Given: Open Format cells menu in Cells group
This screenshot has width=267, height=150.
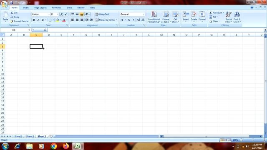Looking at the screenshot, I should coord(202,17).
